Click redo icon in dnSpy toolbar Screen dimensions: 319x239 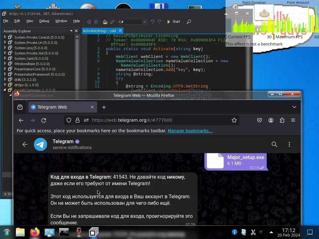tap(159, 21)
